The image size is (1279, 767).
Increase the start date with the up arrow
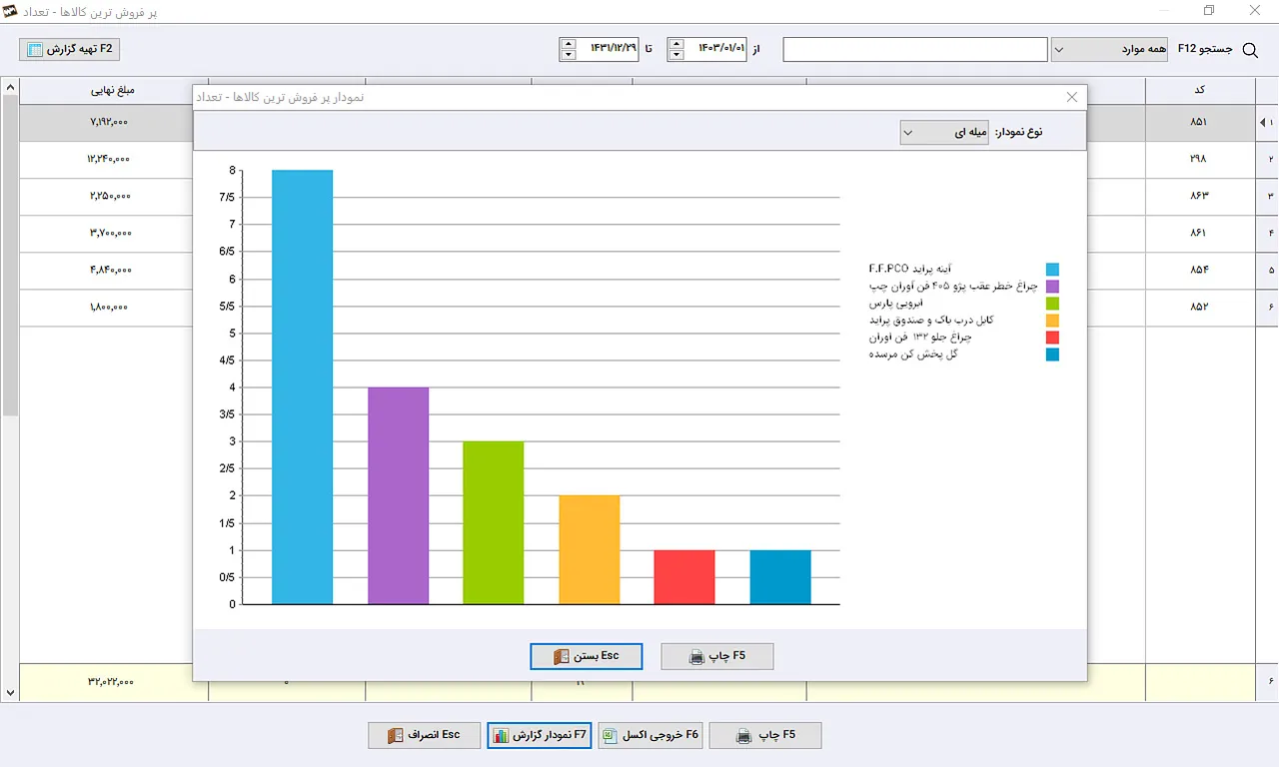tap(676, 43)
